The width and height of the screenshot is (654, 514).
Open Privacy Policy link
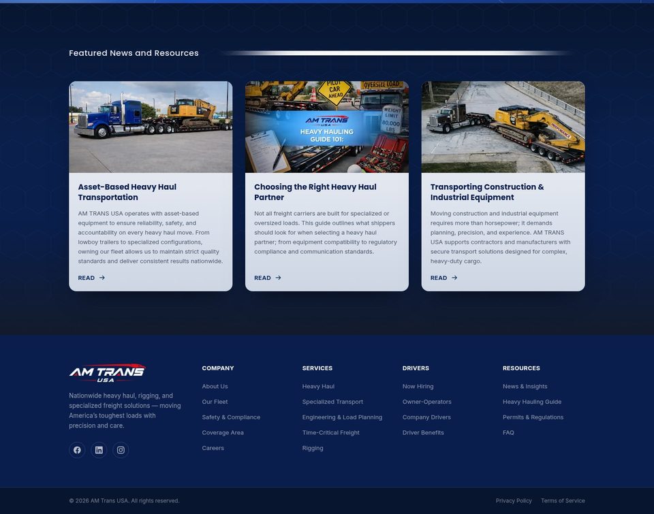514,500
